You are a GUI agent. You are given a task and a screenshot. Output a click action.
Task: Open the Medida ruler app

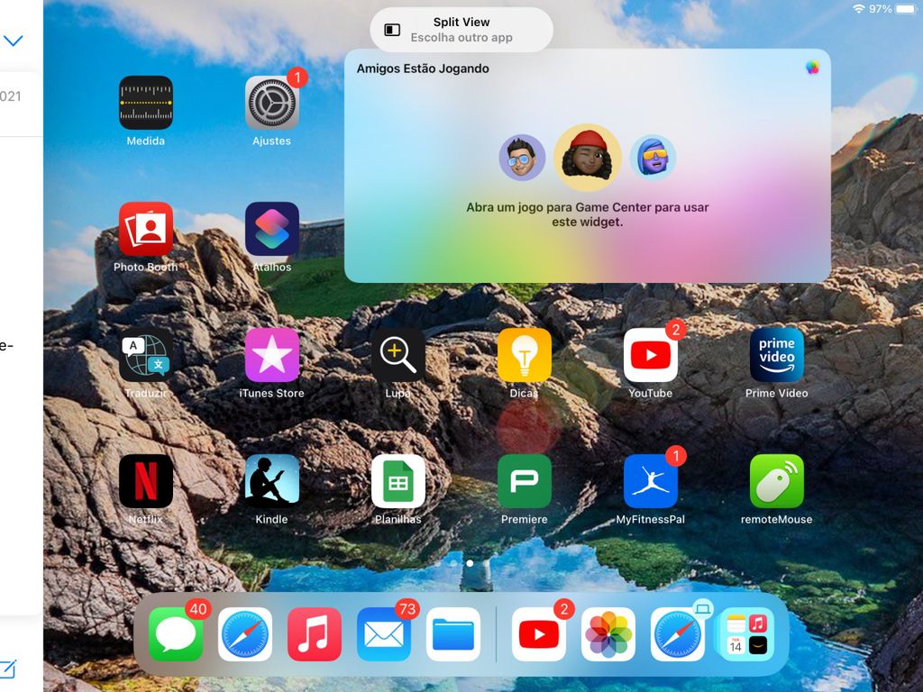[x=145, y=103]
